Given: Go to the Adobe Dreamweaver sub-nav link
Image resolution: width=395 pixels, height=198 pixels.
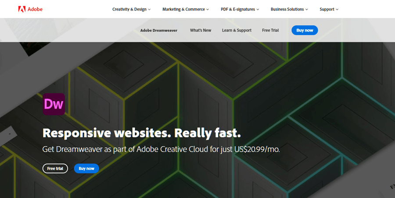Looking at the screenshot, I should tap(158, 30).
